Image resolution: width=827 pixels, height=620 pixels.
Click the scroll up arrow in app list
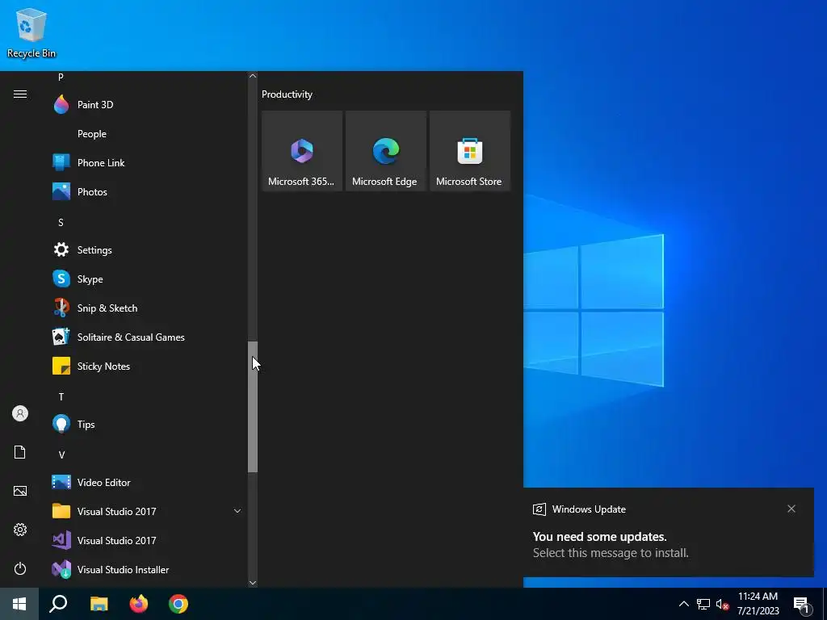(253, 76)
